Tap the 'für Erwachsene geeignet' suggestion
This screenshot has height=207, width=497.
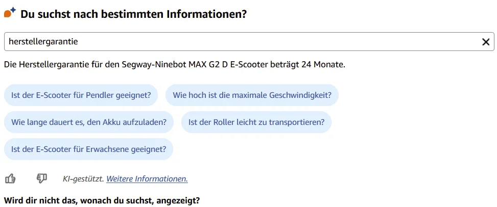88,149
